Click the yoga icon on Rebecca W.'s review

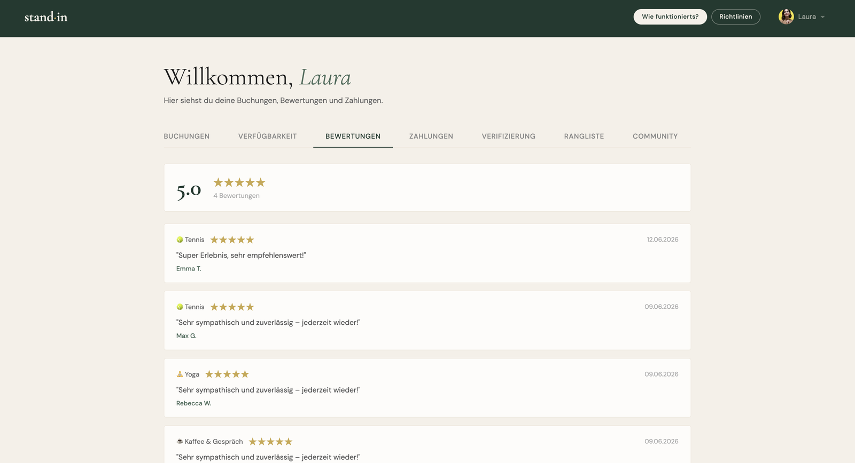click(x=180, y=374)
